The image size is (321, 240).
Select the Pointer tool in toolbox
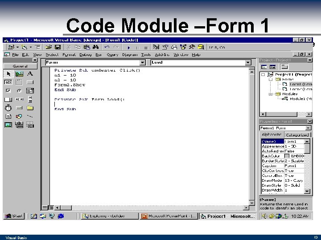click(8, 74)
